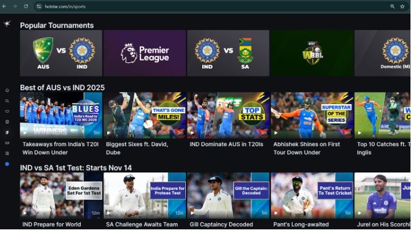Open the Biggest Sixes ft. David, Dube title
The image size is (411, 231).
pyautogui.click(x=137, y=148)
